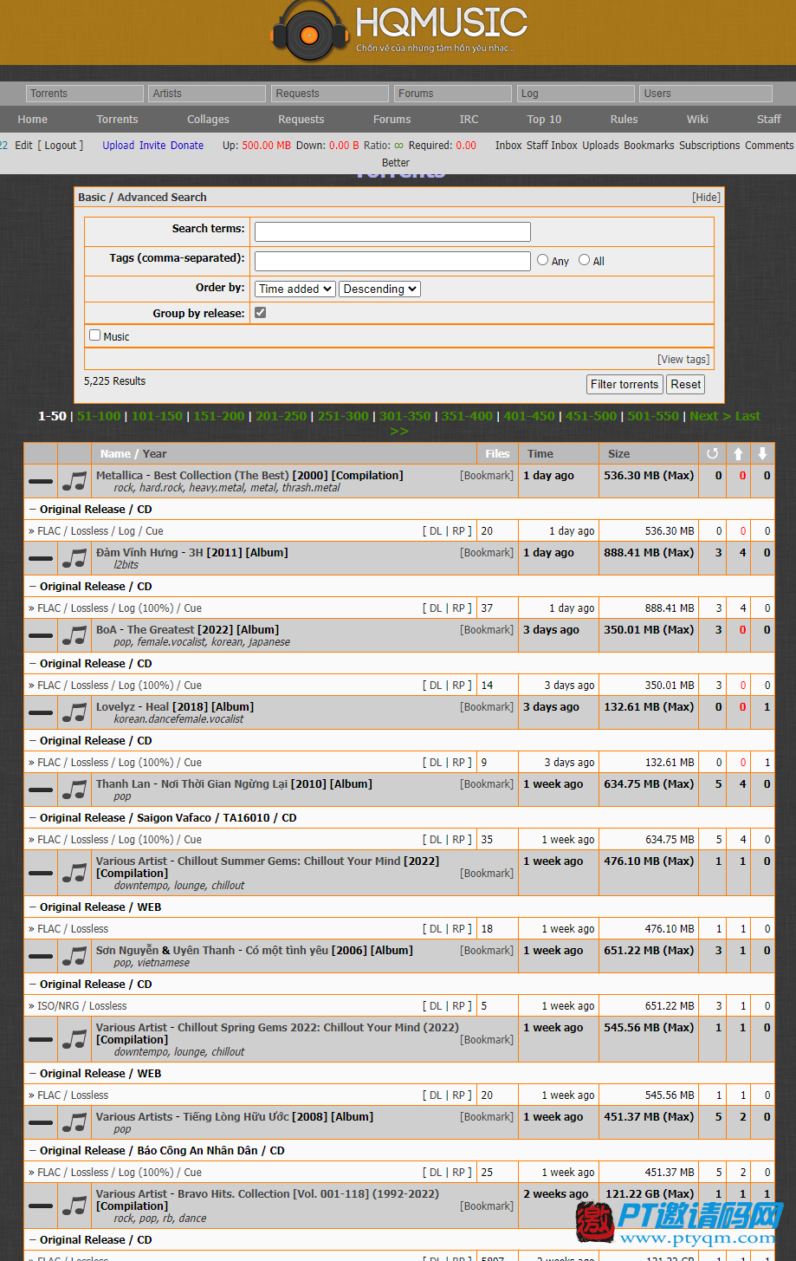This screenshot has height=1261, width=796.
Task: Click the Reset button
Action: [686, 384]
